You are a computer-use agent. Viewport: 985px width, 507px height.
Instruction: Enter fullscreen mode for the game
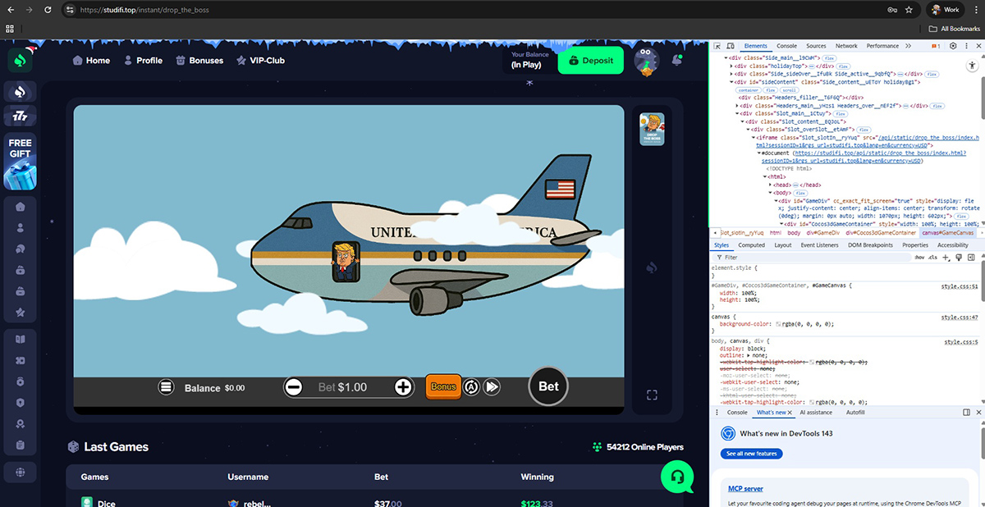[652, 395]
